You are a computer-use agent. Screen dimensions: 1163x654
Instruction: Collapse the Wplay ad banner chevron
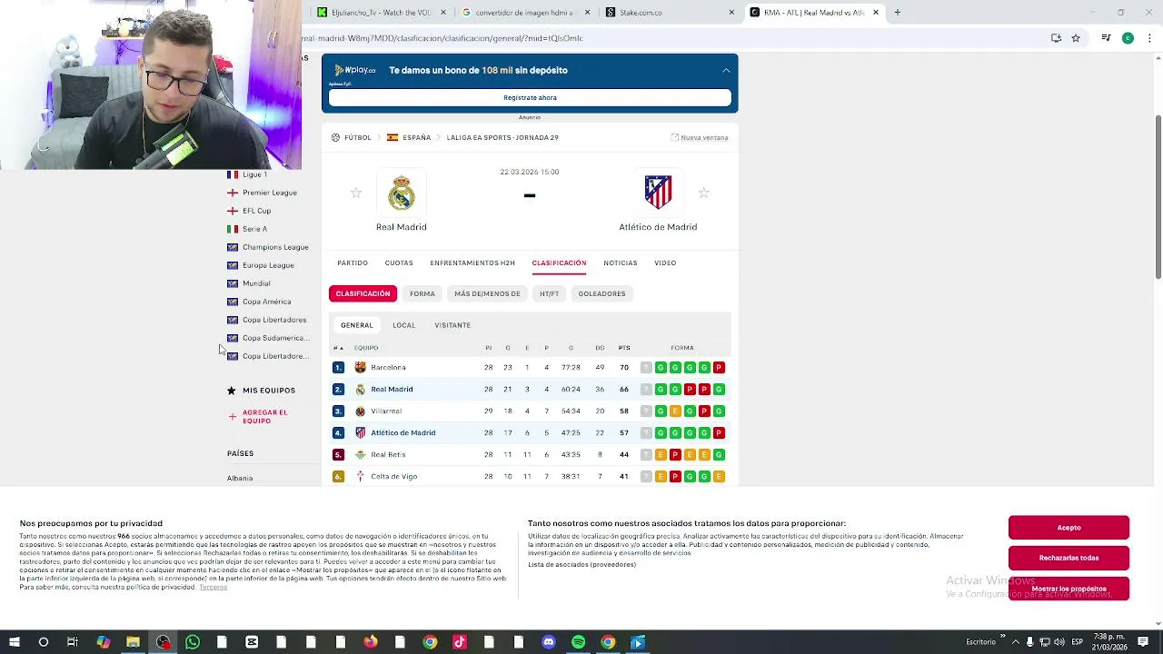(x=726, y=70)
